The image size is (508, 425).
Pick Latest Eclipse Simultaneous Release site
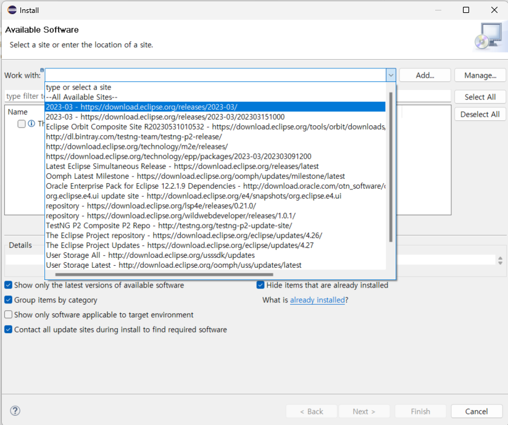click(215, 167)
